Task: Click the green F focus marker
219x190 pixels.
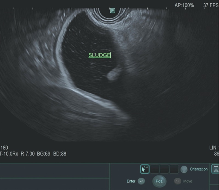Action: coord(113,11)
